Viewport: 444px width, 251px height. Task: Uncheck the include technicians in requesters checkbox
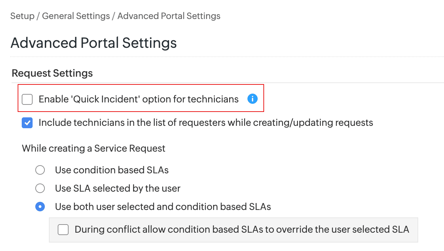(27, 123)
